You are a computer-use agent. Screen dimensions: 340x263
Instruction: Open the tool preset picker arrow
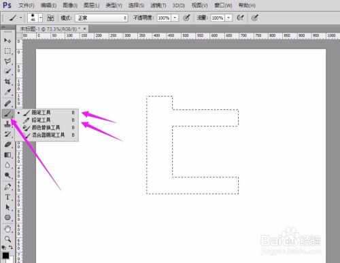coord(20,18)
